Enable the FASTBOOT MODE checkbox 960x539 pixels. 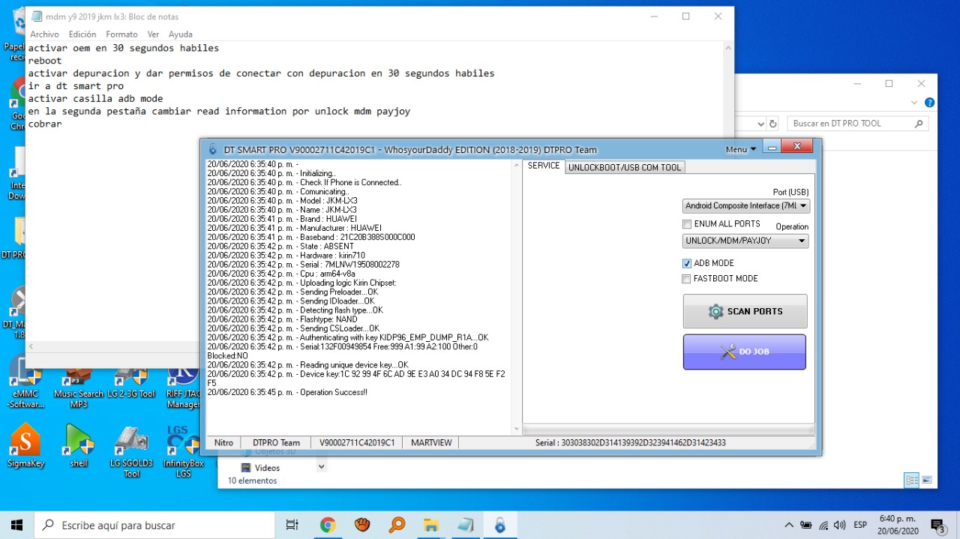(686, 279)
